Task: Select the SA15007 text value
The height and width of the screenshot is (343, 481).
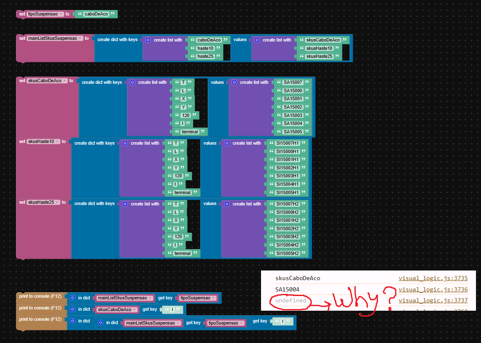Action: click(x=293, y=82)
